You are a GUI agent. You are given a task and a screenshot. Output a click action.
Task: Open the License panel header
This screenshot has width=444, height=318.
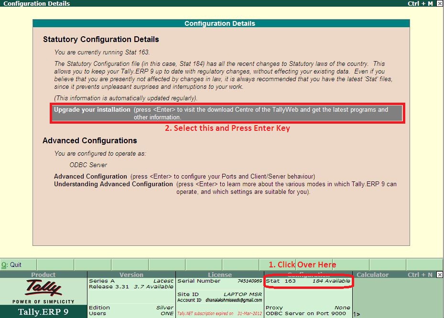(x=220, y=275)
